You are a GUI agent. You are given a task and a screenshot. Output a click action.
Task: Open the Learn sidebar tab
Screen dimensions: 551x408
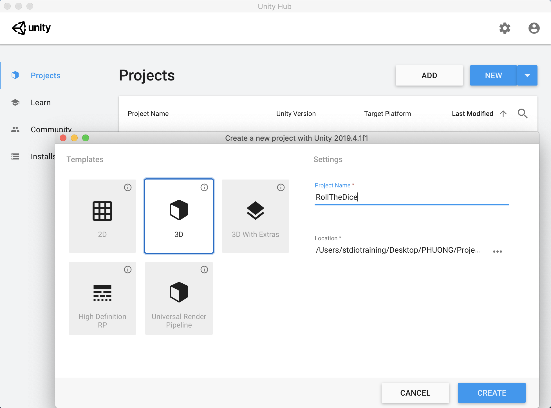[41, 102]
